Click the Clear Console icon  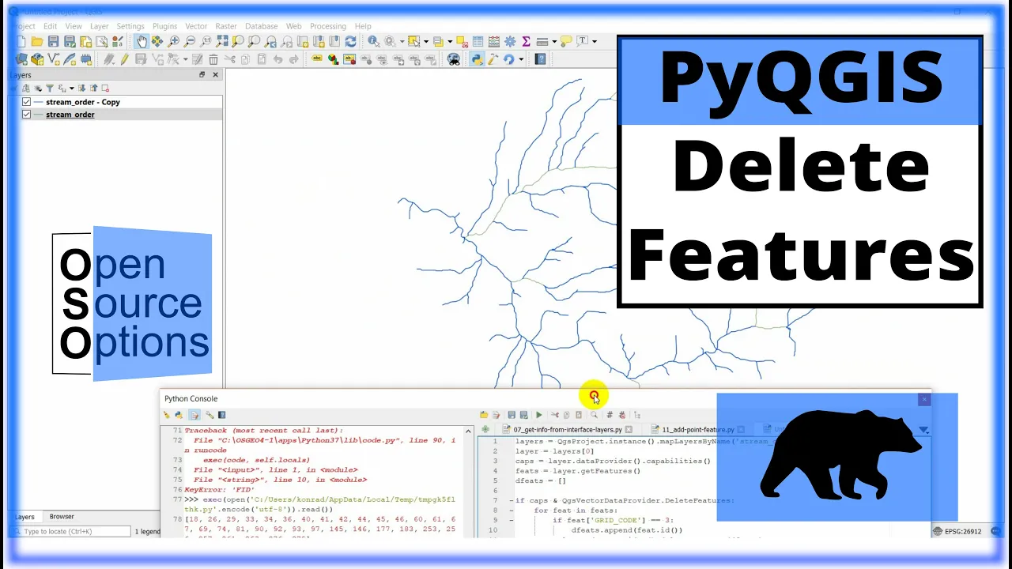click(167, 415)
